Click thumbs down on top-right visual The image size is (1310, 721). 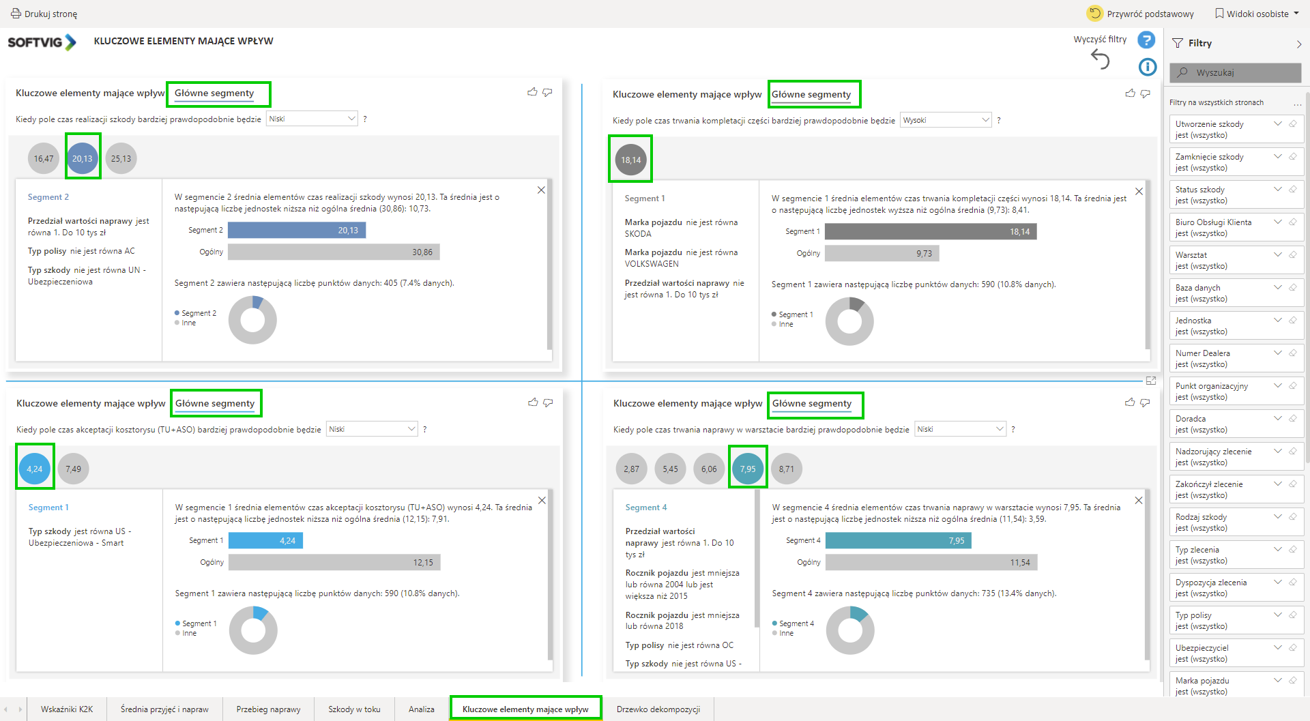tap(1145, 93)
